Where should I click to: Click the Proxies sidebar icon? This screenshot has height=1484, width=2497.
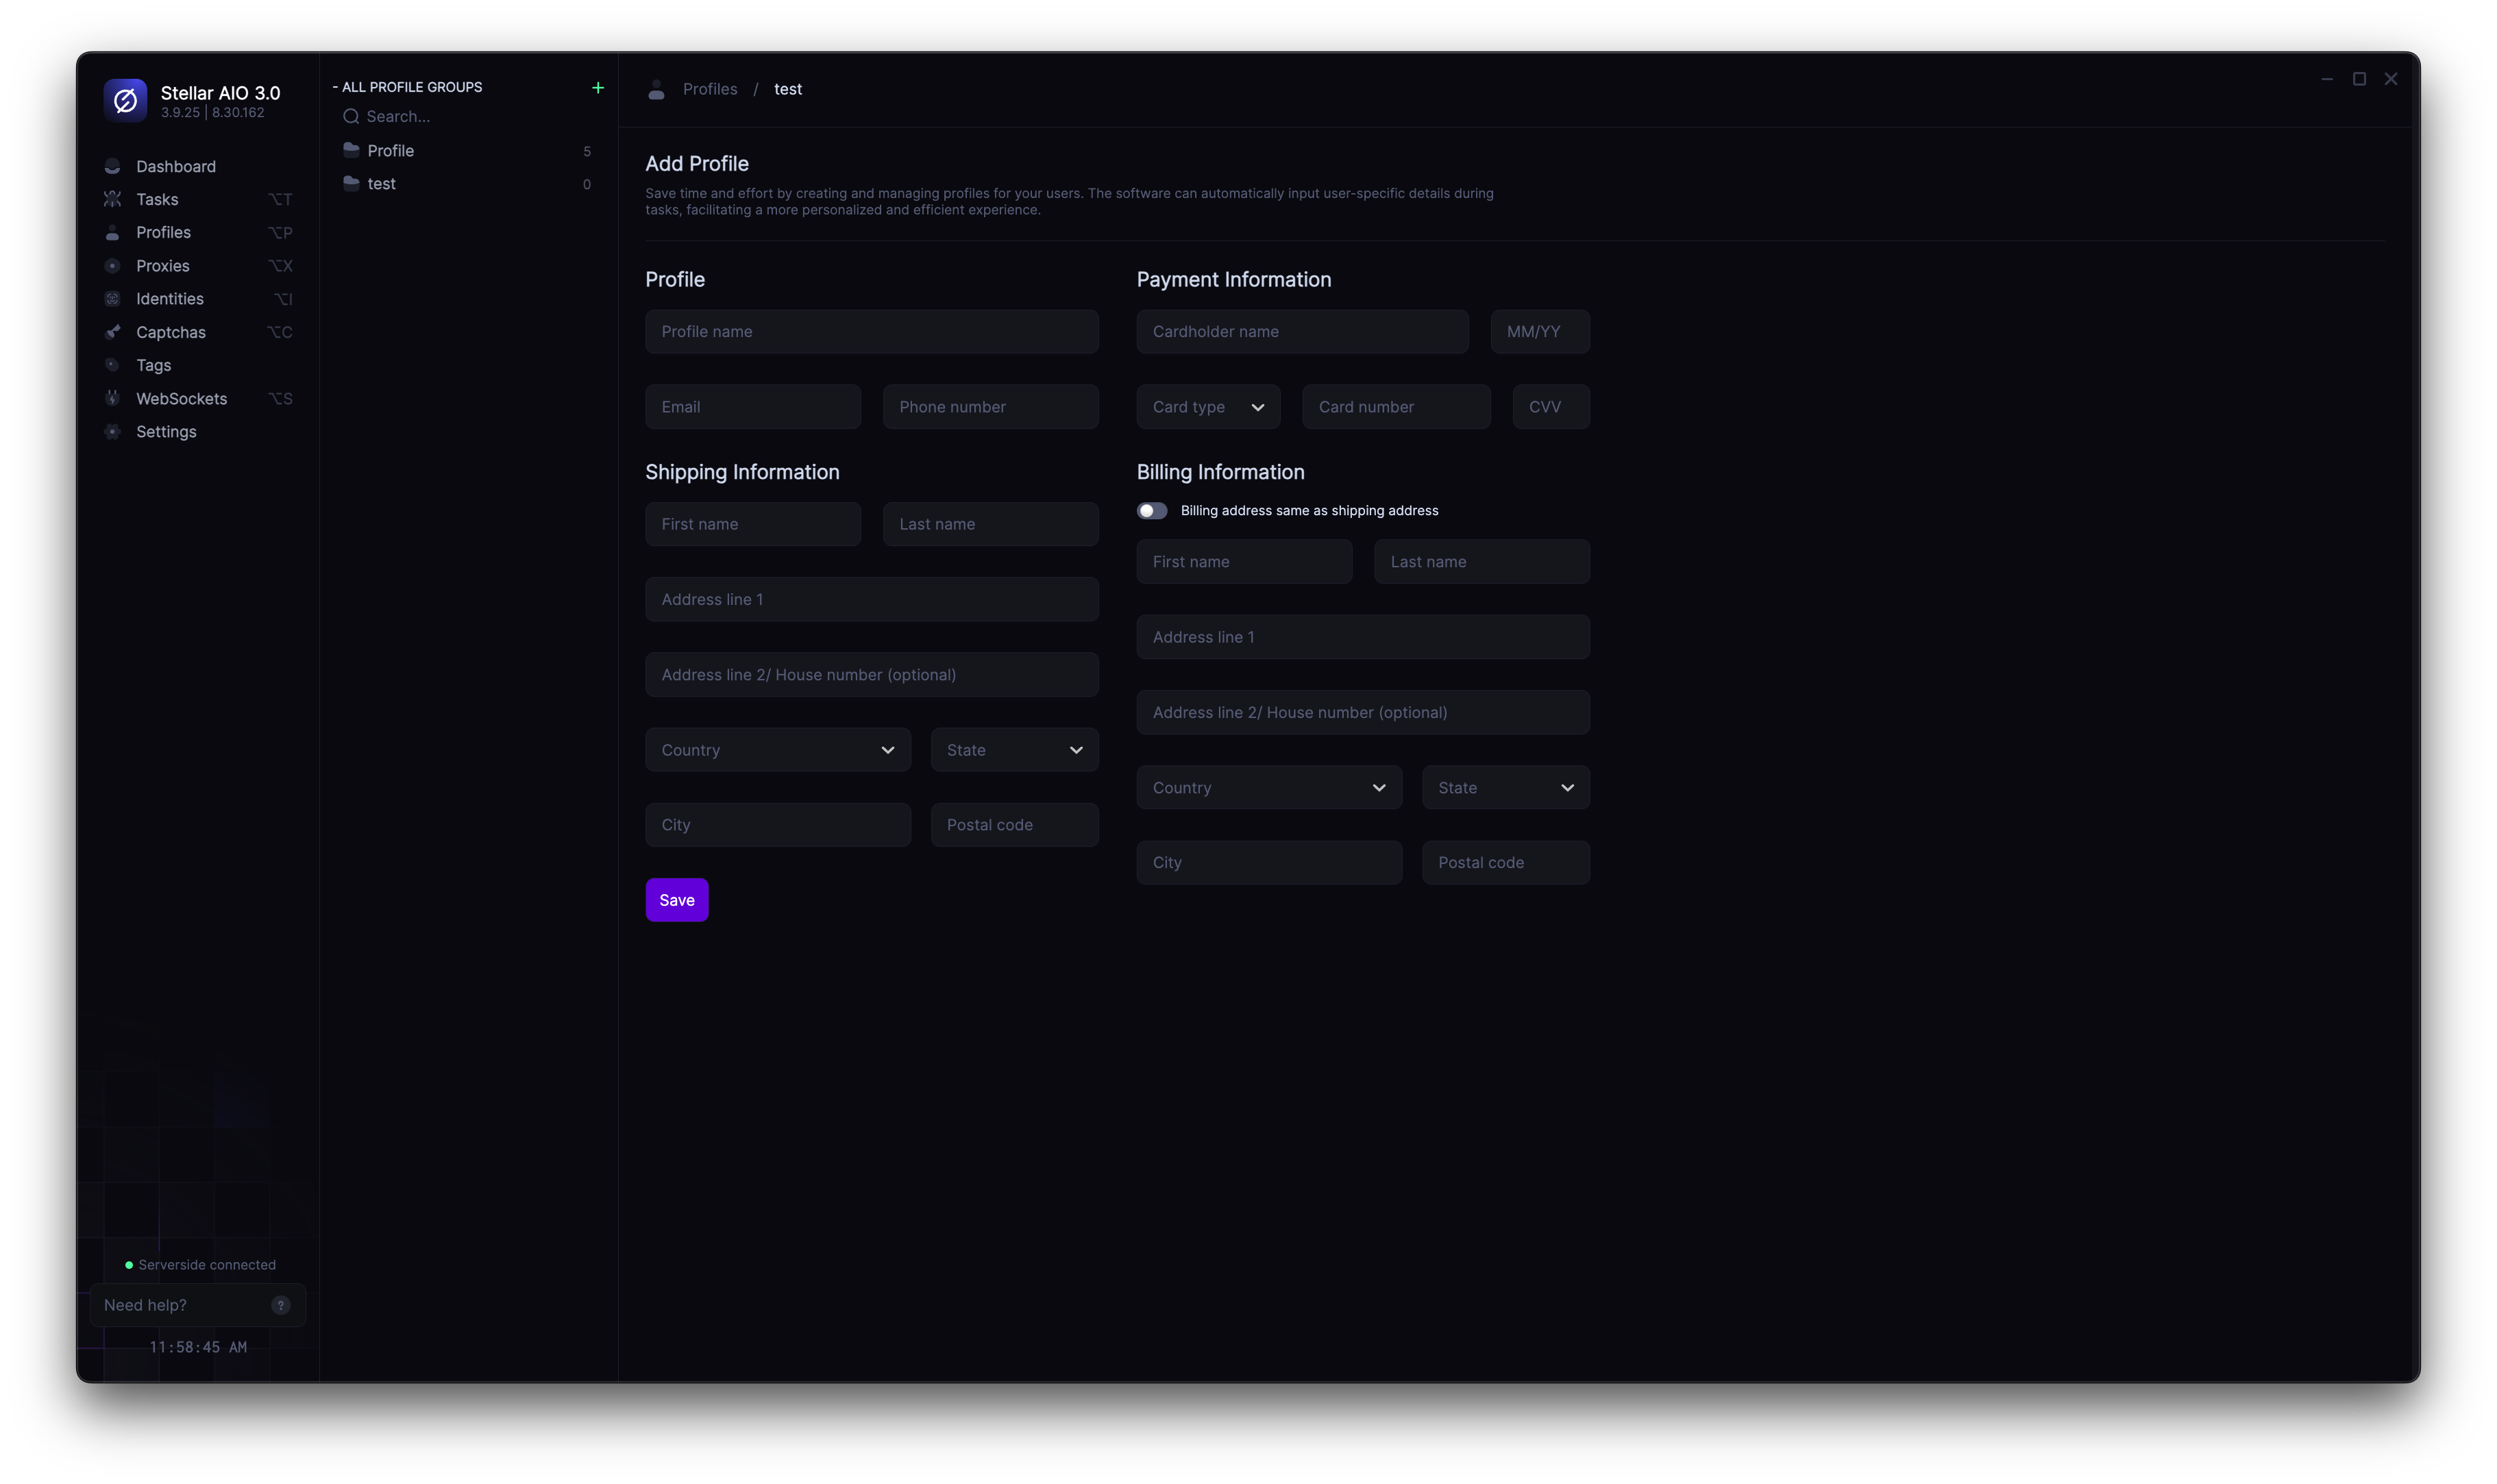[x=112, y=266]
